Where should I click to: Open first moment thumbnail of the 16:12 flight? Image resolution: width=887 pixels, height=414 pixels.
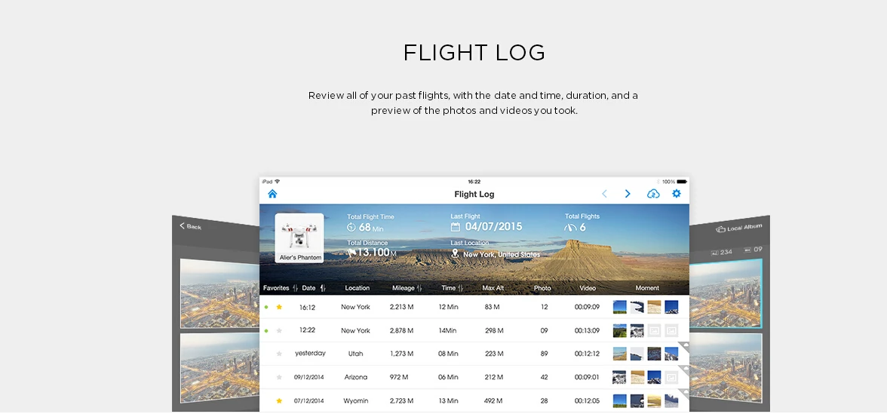[620, 307]
